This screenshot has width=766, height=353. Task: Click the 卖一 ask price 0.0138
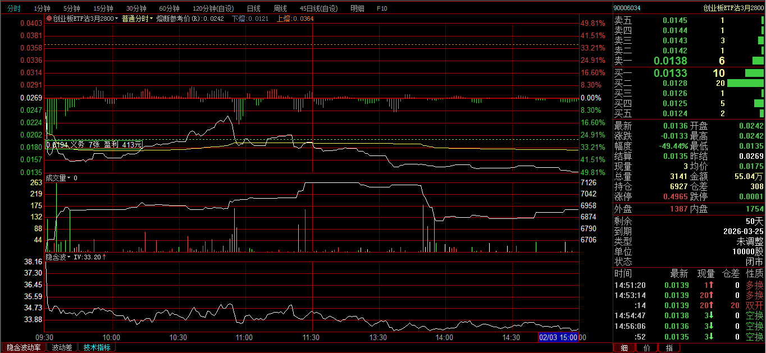(670, 61)
